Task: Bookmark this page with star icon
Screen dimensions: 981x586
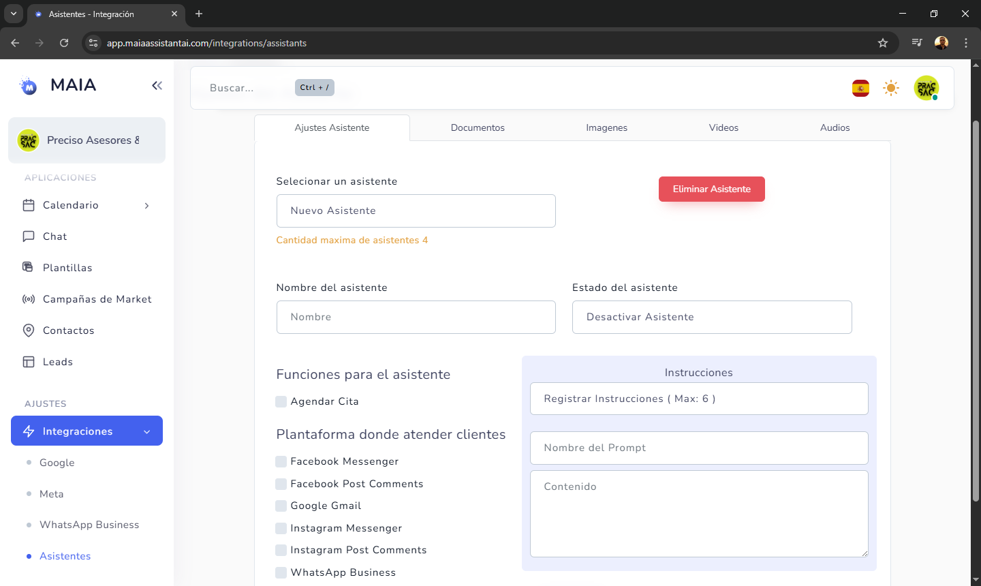Action: point(883,43)
